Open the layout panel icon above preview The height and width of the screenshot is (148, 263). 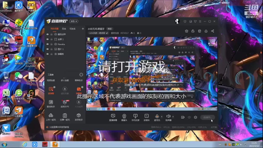click(200, 31)
